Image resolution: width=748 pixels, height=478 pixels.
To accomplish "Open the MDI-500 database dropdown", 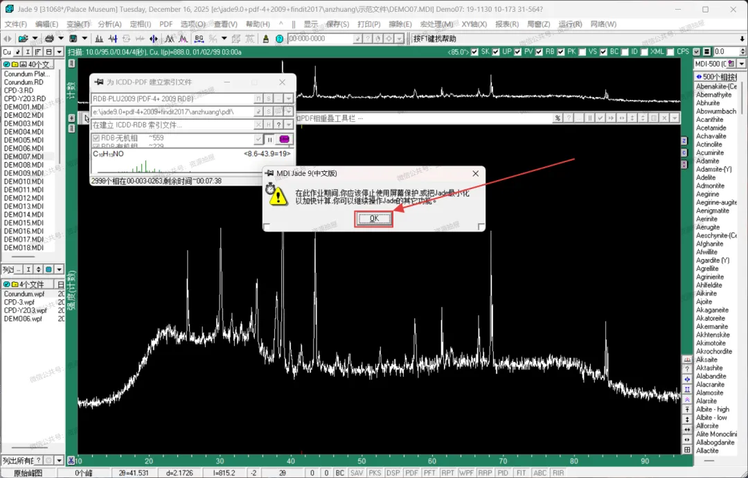I will tap(742, 64).
